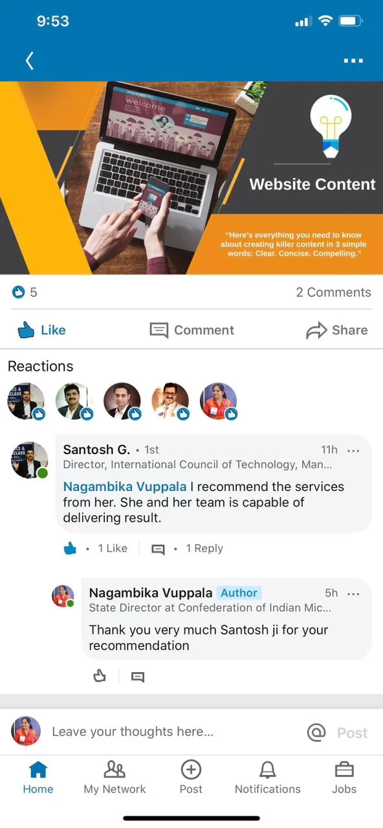383x828 pixels.
Task: Switch to the My Network tab
Action: point(115,777)
